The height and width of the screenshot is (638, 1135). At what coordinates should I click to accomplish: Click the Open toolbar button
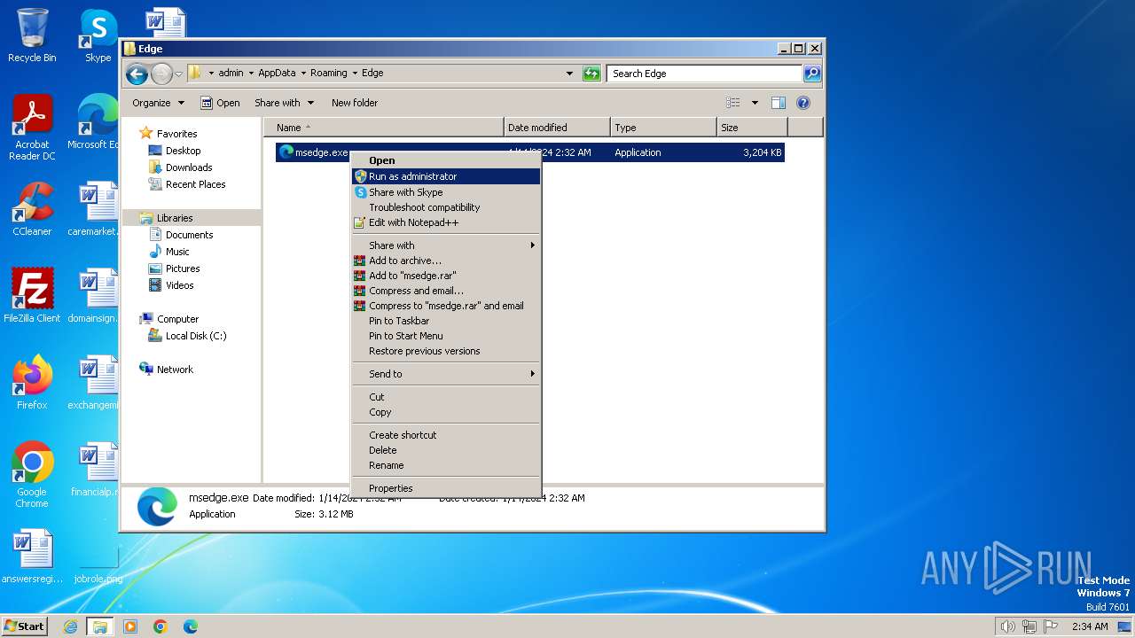(x=221, y=103)
